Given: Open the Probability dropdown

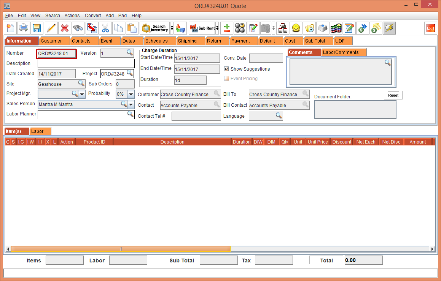Looking at the screenshot, I should (x=131, y=94).
